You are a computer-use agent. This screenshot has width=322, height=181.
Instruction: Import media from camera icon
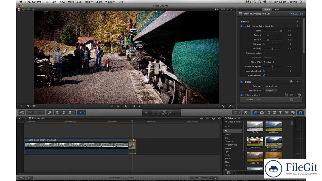coord(22,113)
